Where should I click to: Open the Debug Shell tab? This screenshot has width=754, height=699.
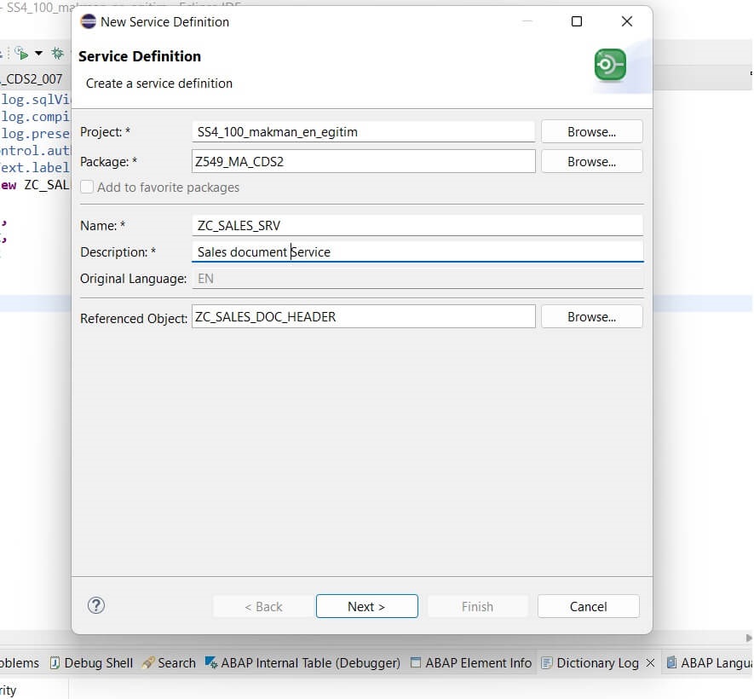tap(91, 663)
